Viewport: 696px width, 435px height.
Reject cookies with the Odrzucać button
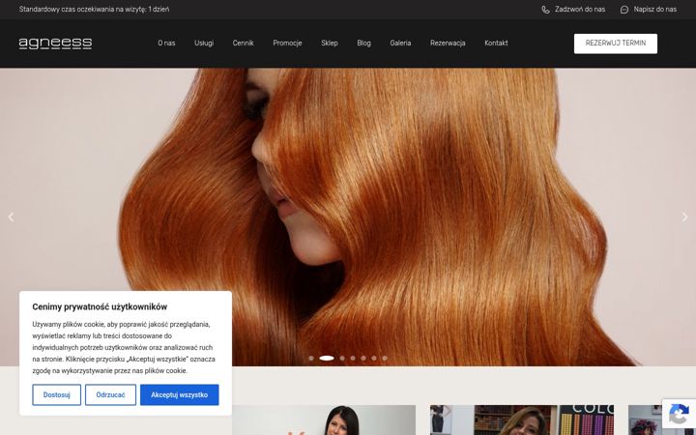coord(110,394)
